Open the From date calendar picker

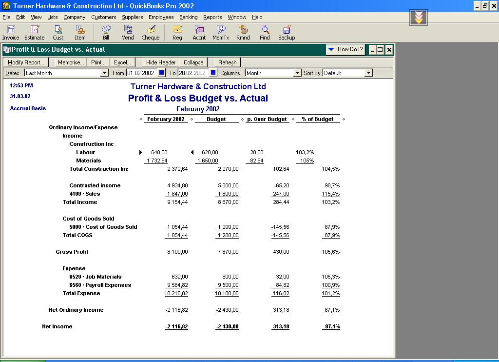pyautogui.click(x=162, y=73)
